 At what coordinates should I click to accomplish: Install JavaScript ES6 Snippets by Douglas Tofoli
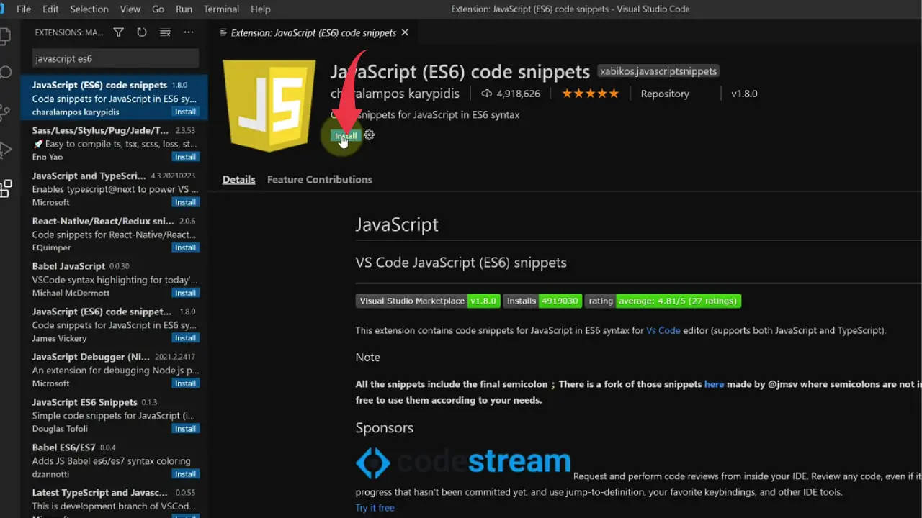[x=185, y=429]
